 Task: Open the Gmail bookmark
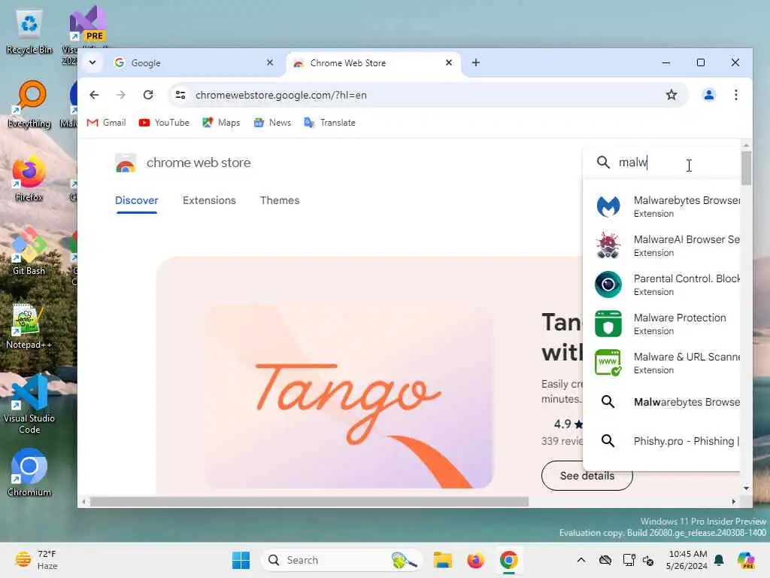[106, 123]
